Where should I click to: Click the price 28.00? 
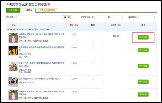point(74,47)
